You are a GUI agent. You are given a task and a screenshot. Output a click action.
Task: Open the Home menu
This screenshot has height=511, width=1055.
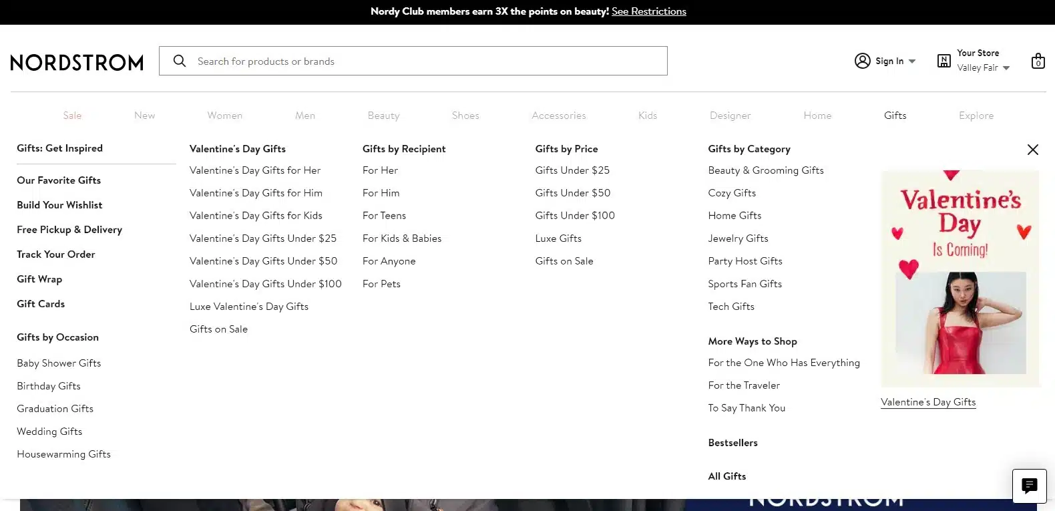(817, 116)
